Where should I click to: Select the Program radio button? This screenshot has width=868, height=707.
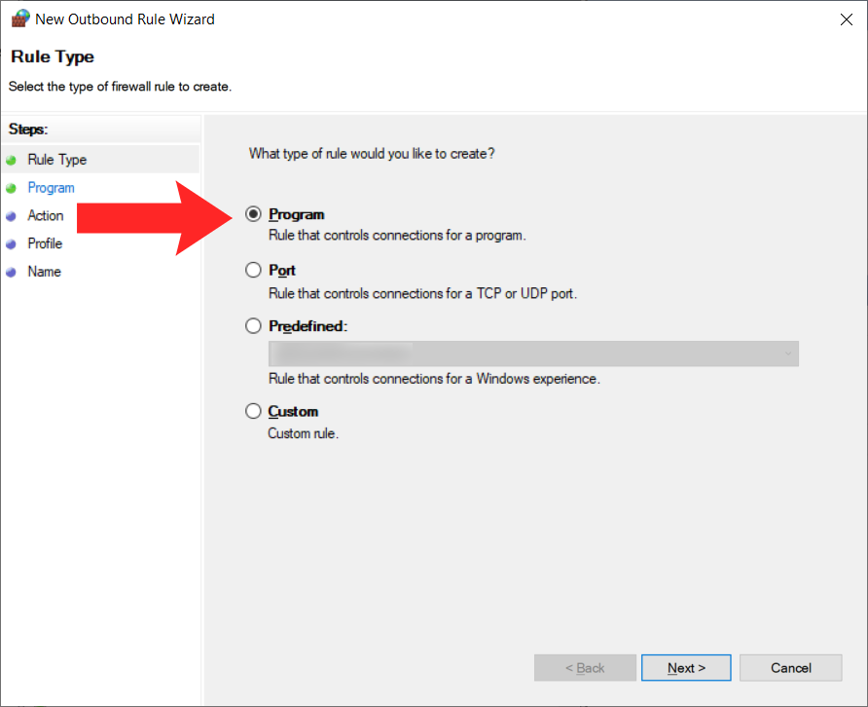[254, 214]
